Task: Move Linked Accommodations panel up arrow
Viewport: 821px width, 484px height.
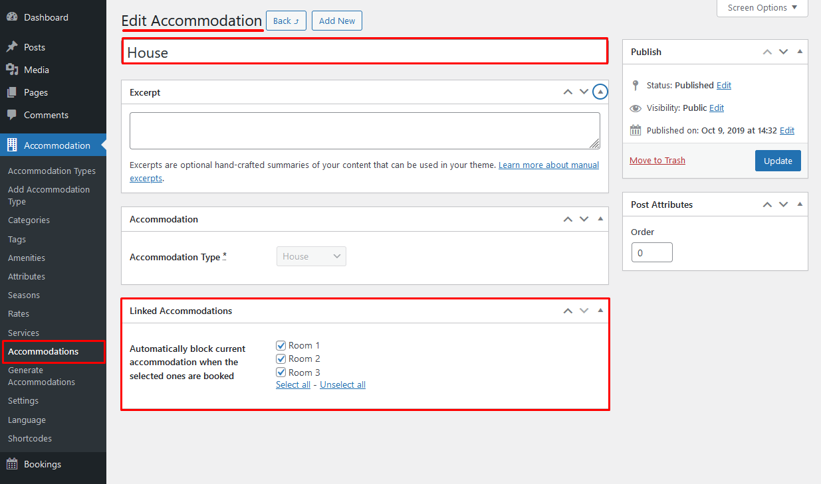Action: pos(568,310)
